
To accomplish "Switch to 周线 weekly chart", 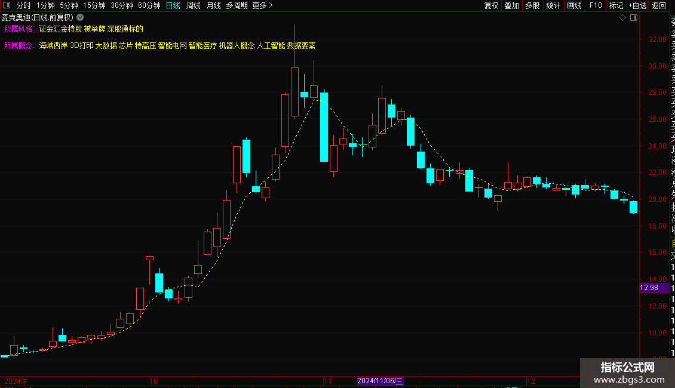I will coord(194,5).
